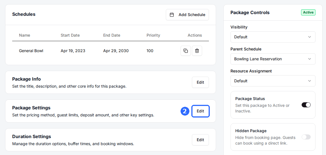Click the Package Info heading
This screenshot has height=155, width=326.
pos(26,79)
